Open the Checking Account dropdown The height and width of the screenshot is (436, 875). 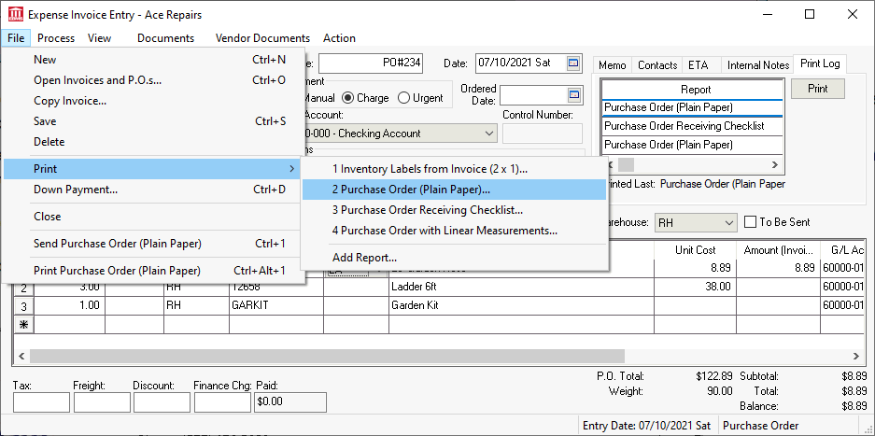pyautogui.click(x=488, y=134)
